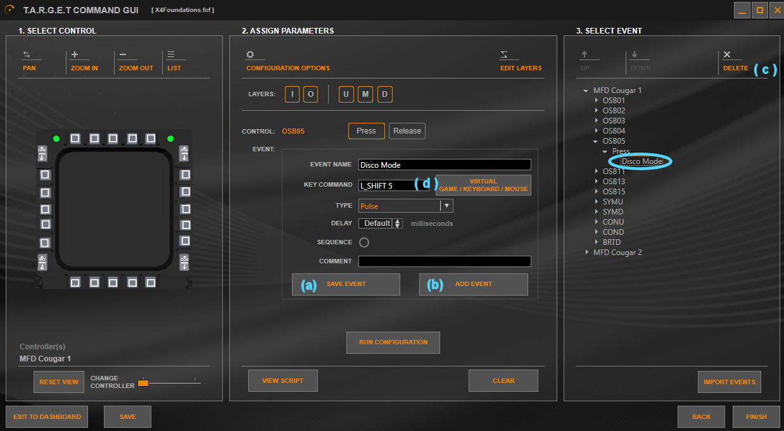Select button just below the SYM rocker

185,174
